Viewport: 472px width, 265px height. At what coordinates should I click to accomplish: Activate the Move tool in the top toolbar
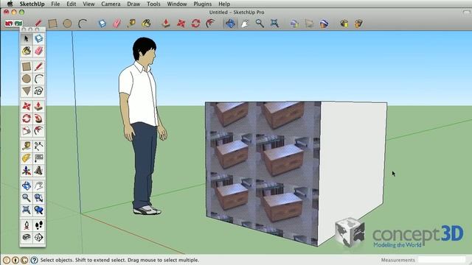pyautogui.click(x=181, y=24)
